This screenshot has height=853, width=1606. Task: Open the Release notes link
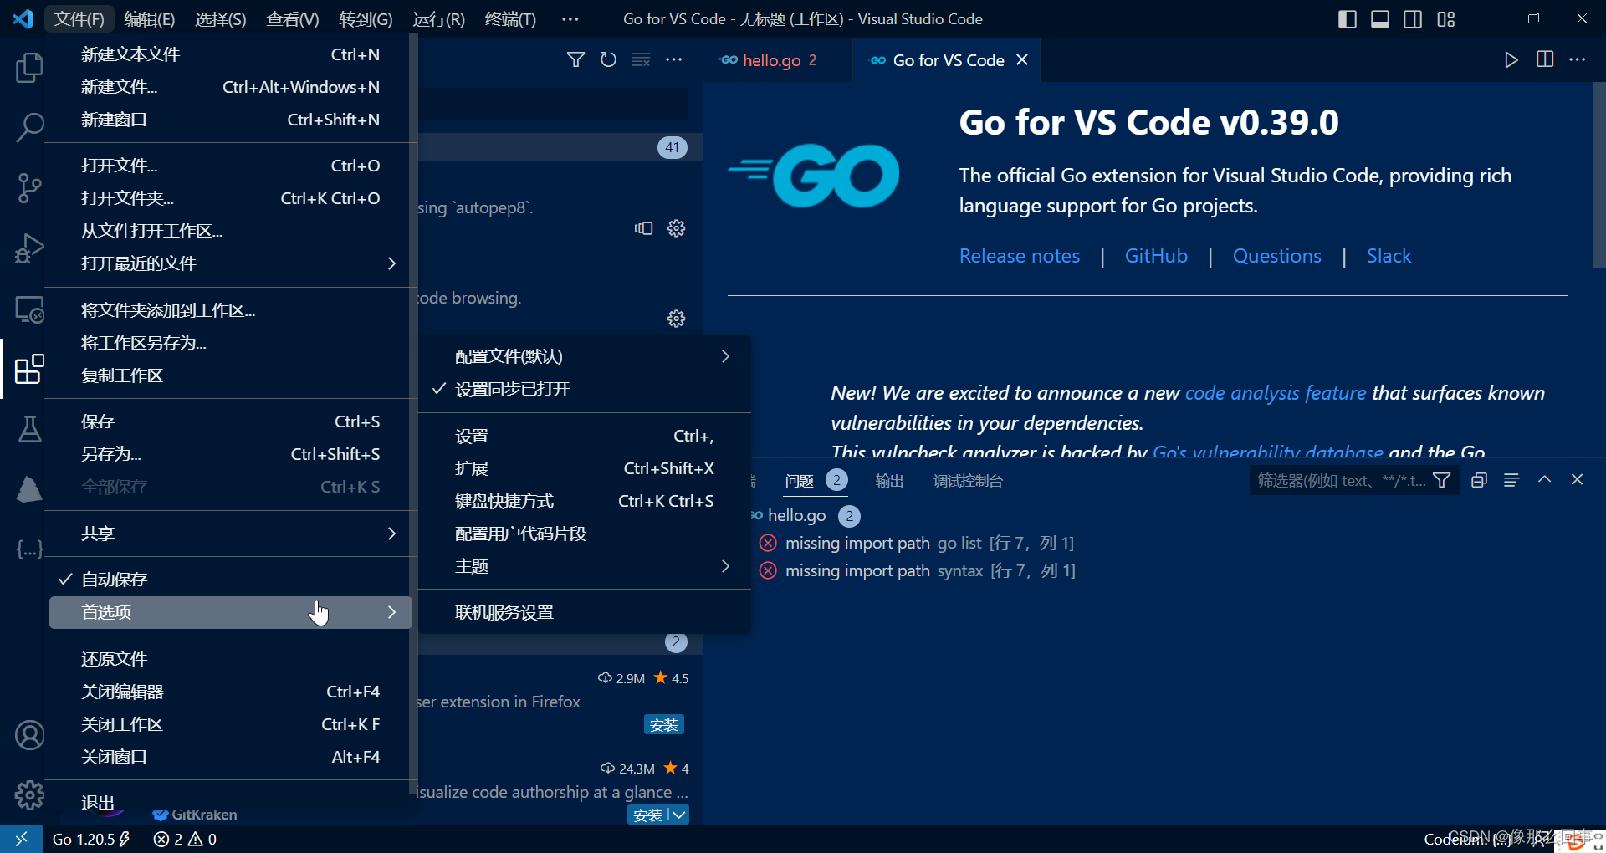pos(1019,255)
